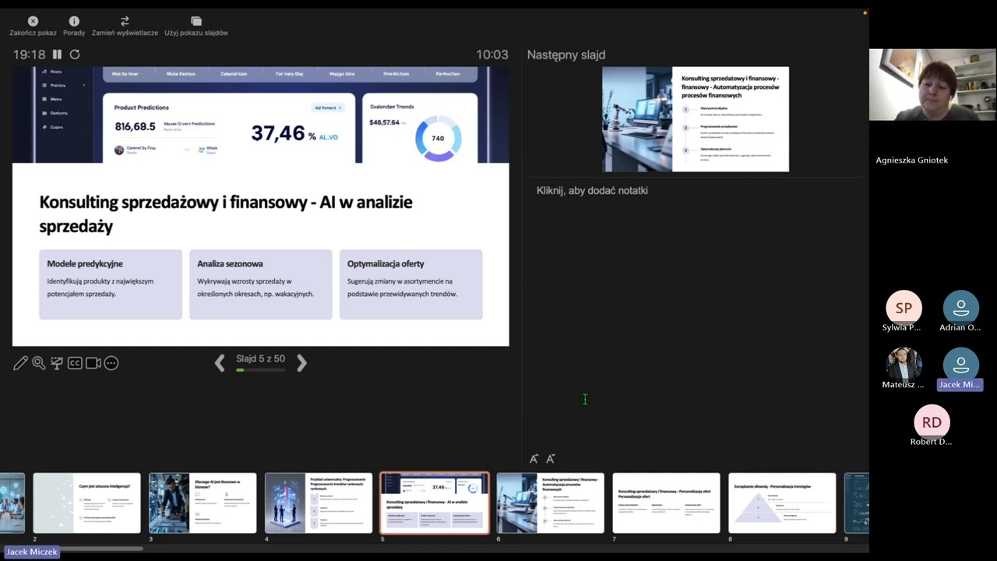Increase the notes text size

point(534,459)
